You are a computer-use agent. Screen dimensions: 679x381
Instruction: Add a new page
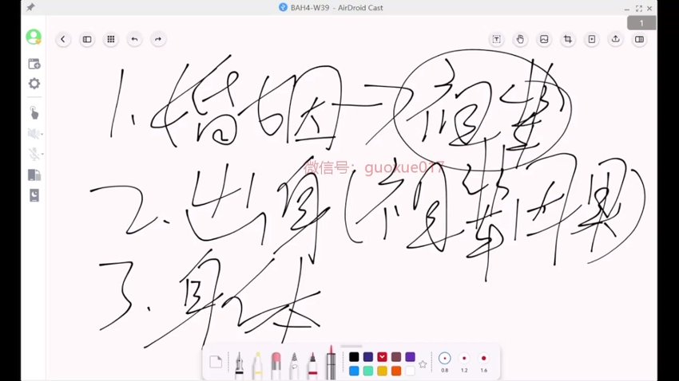pyautogui.click(x=591, y=39)
